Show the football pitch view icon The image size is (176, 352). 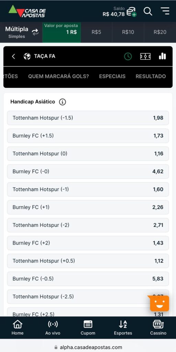145,56
